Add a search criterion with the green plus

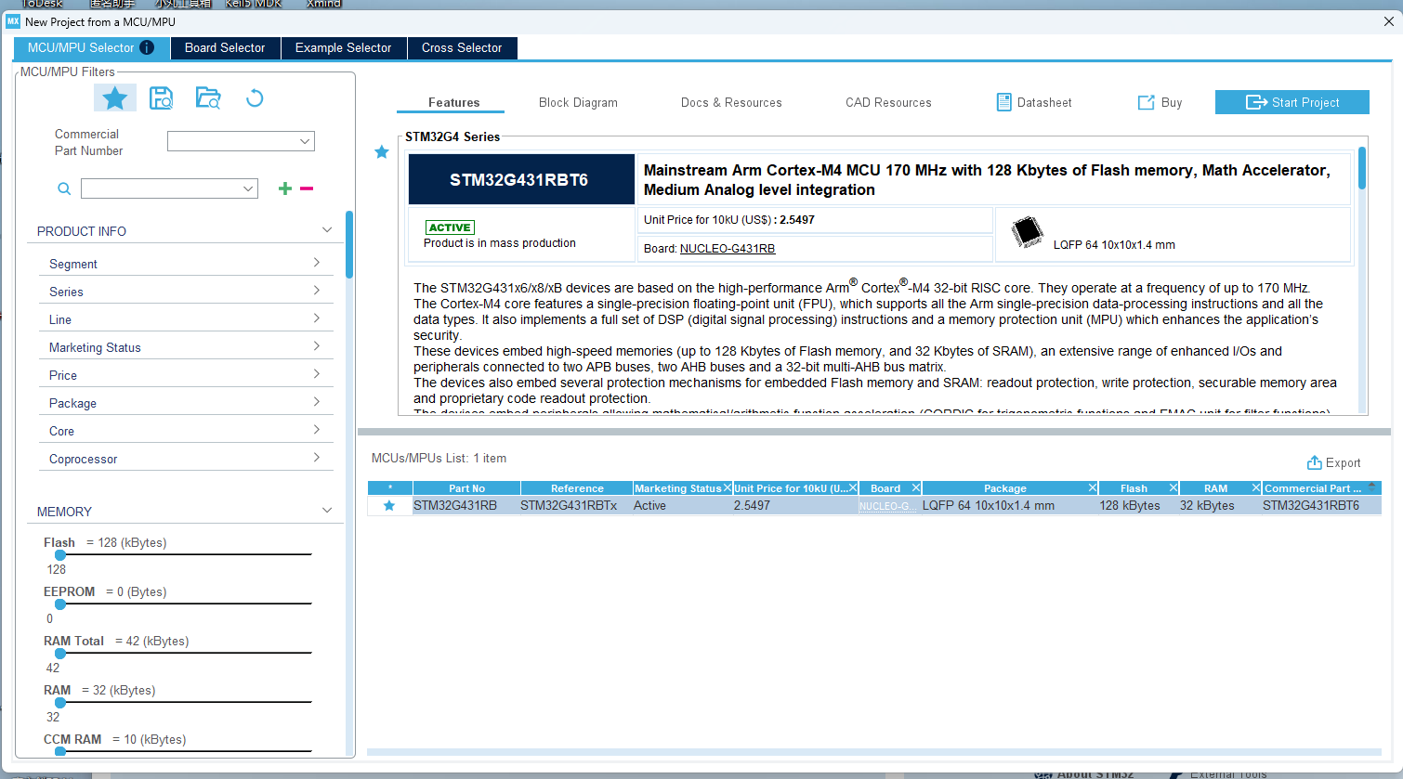(285, 188)
